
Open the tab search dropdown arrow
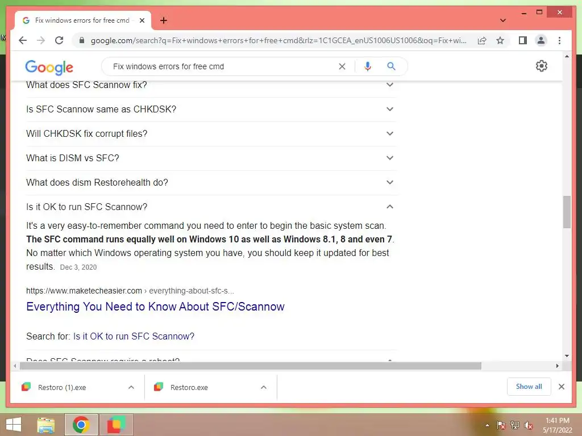click(x=503, y=20)
